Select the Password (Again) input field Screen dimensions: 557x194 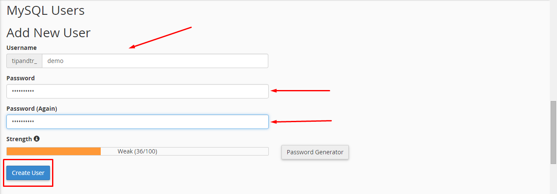(138, 122)
